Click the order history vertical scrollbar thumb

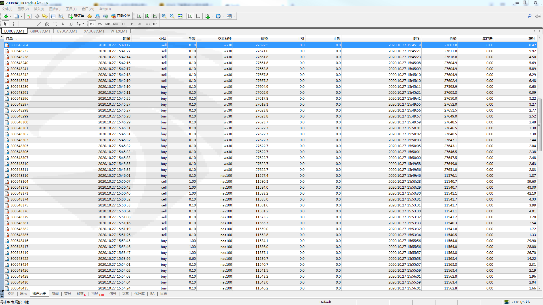coord(539,125)
